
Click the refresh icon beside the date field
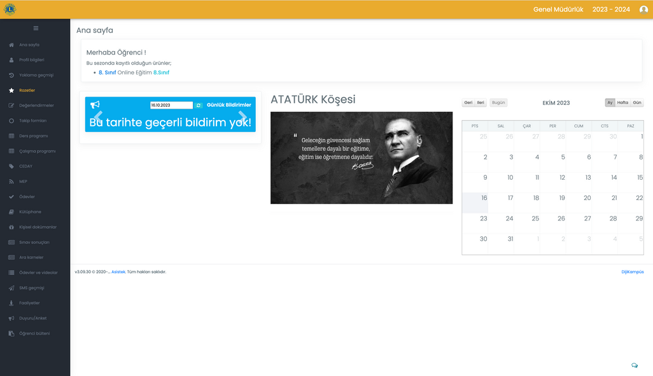pyautogui.click(x=199, y=105)
